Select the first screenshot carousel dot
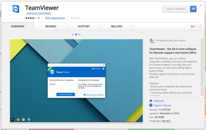206x130 pixels. tap(73, 35)
